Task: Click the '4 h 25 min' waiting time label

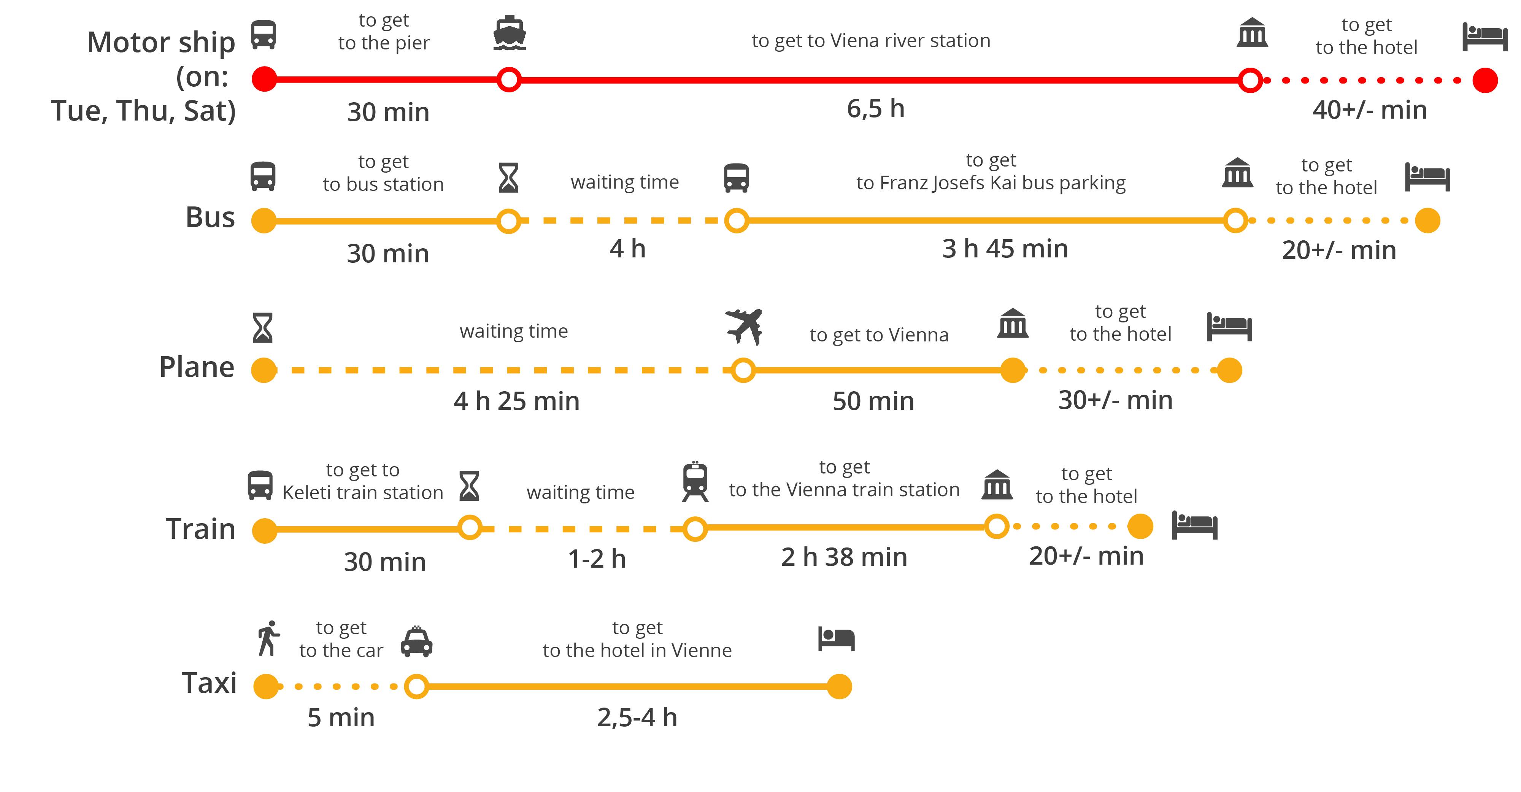Action: [x=517, y=401]
